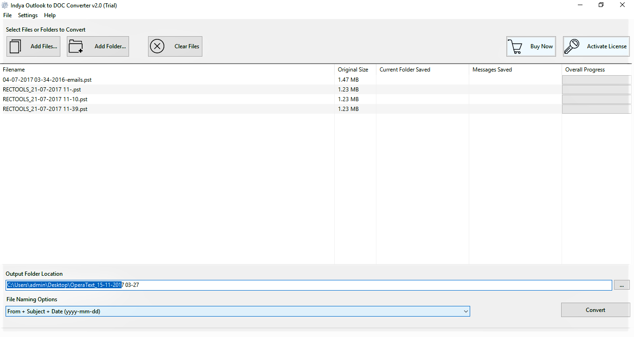Image resolution: width=634 pixels, height=337 pixels.
Task: Click the Add Files... button label
Action: [x=44, y=46]
